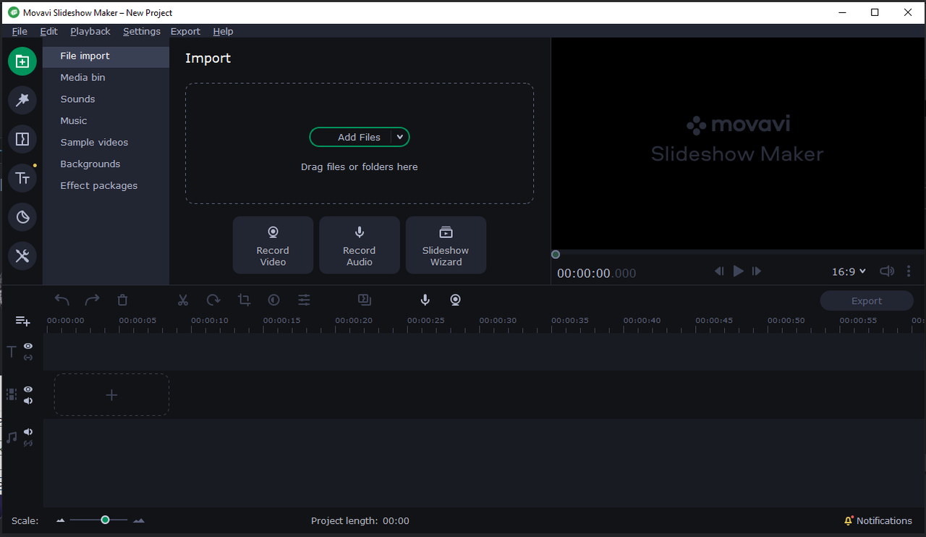Click the Color adjustments icon

point(274,300)
